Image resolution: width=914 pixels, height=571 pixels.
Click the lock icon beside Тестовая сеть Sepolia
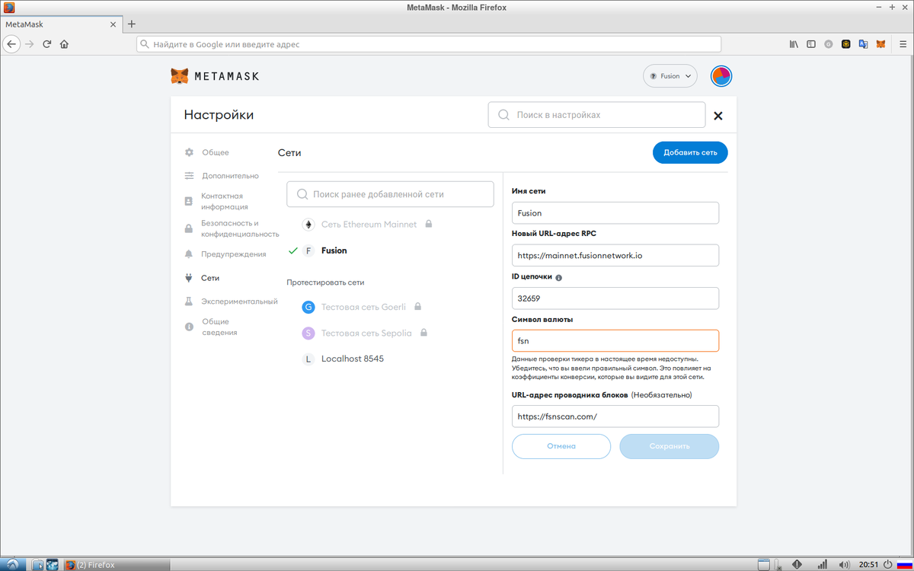point(423,332)
